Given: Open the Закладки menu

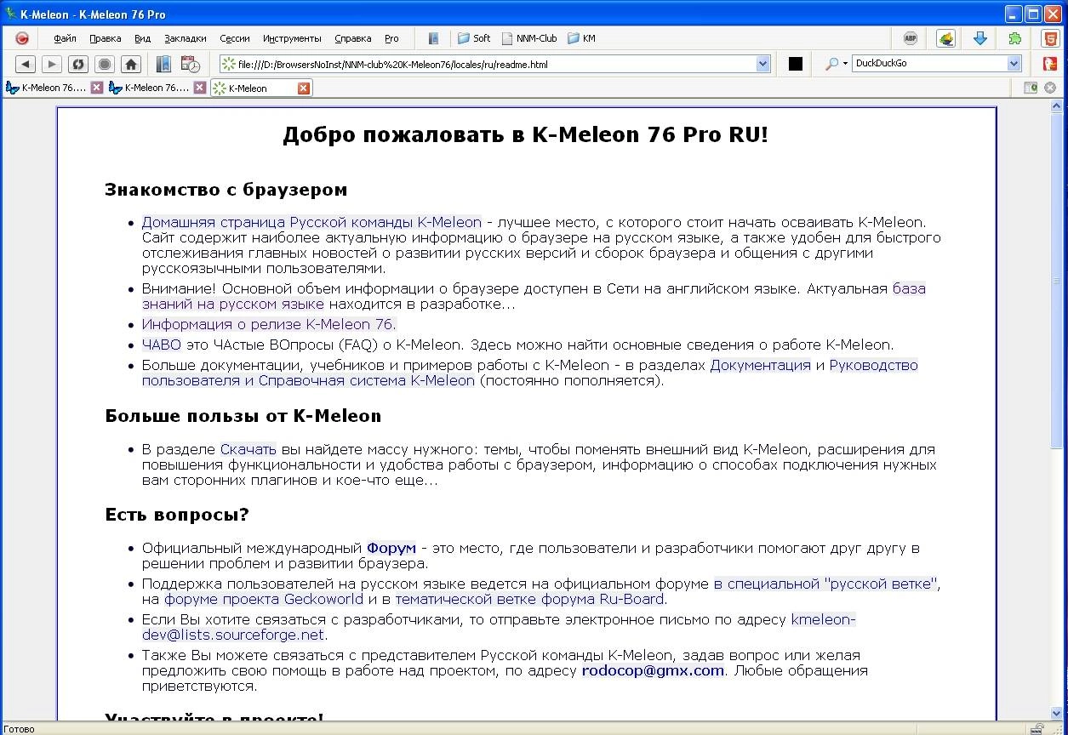Looking at the screenshot, I should click(186, 38).
